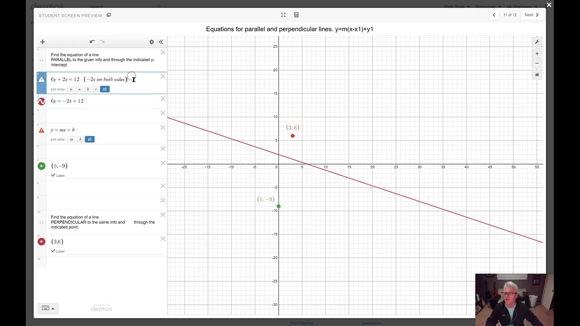
Task: Delete the 6y = -2x + 12 expression
Action: pyautogui.click(x=163, y=99)
